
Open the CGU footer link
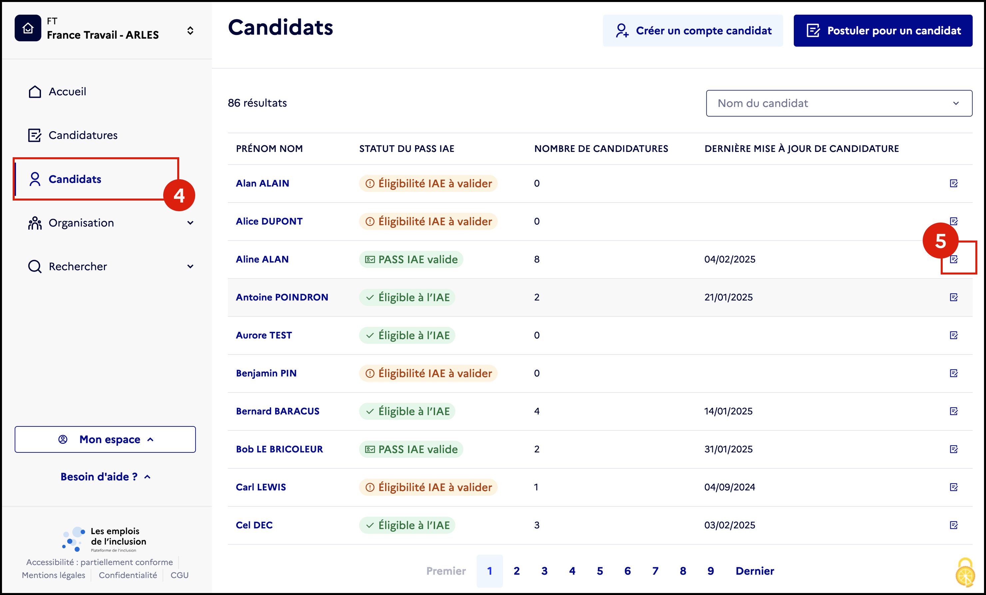click(x=179, y=575)
